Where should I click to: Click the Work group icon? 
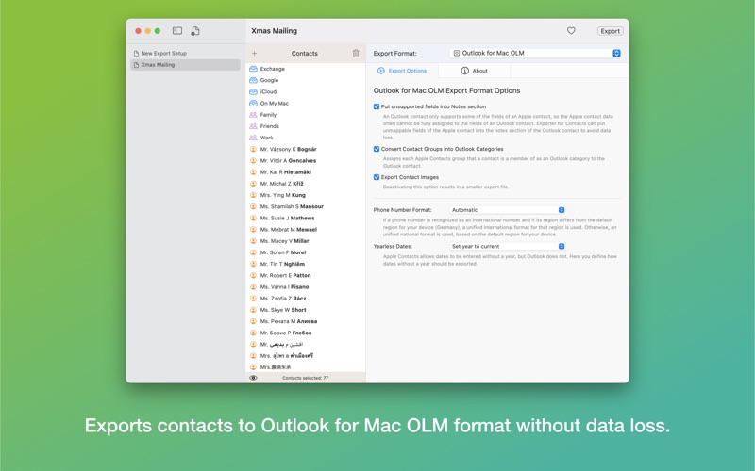coord(253,138)
